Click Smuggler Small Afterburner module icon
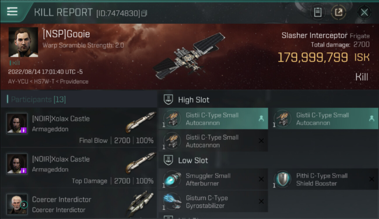 point(172,179)
